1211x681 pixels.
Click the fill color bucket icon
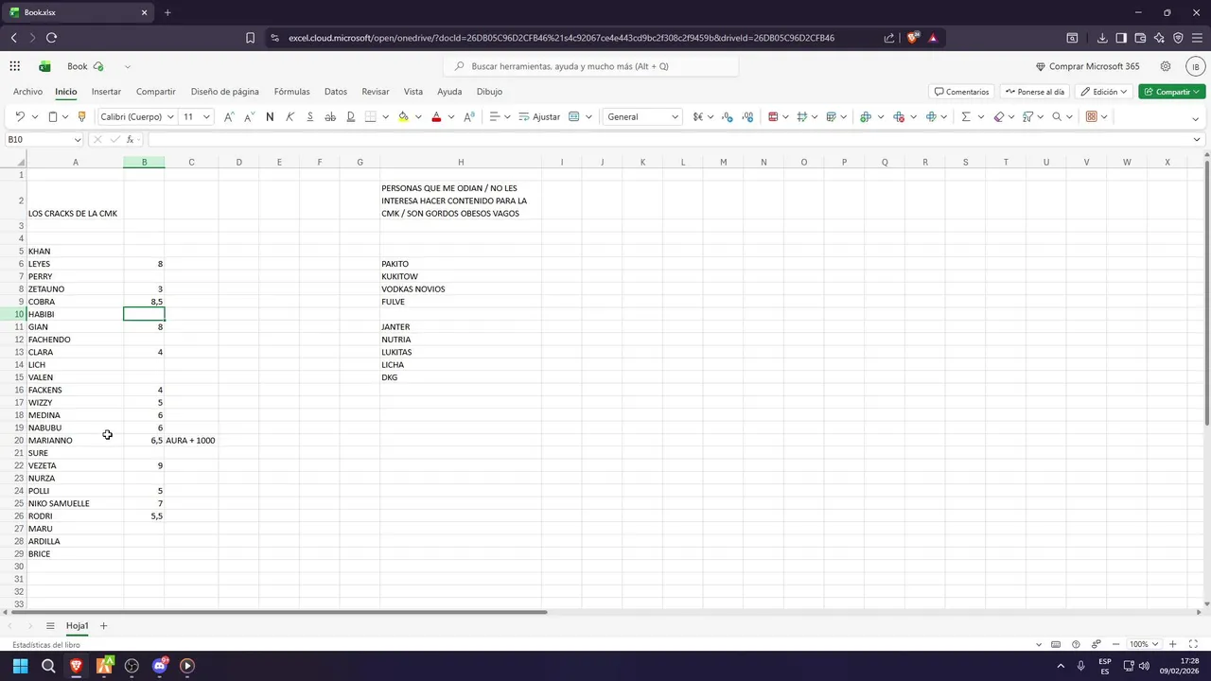tap(404, 116)
